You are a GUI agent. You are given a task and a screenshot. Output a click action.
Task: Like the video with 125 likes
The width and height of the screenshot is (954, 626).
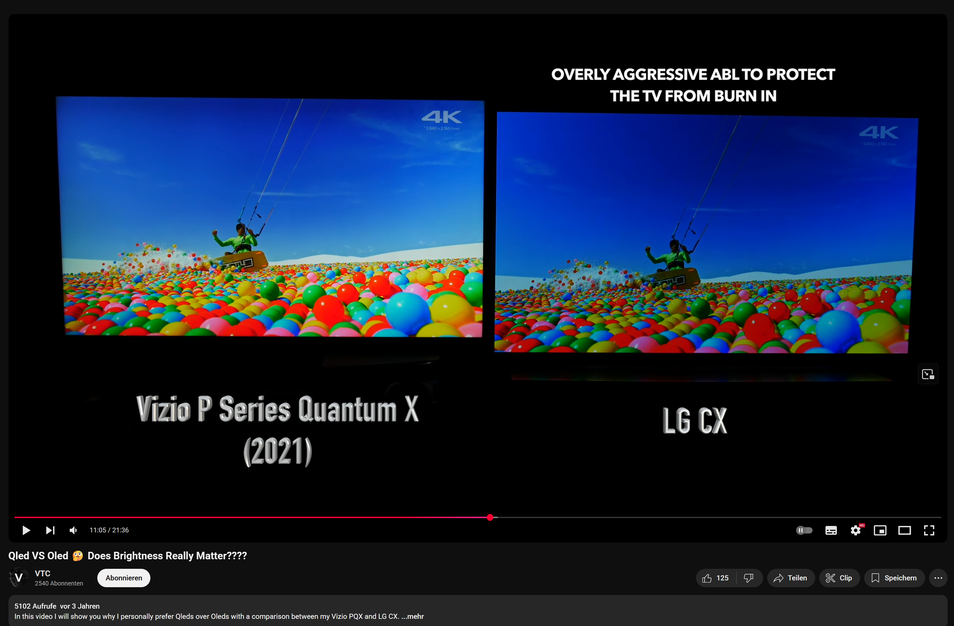coord(716,578)
